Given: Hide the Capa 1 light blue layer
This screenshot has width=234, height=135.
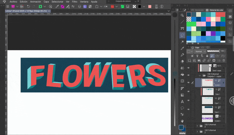Looking at the screenshot, I should click(x=188, y=101).
